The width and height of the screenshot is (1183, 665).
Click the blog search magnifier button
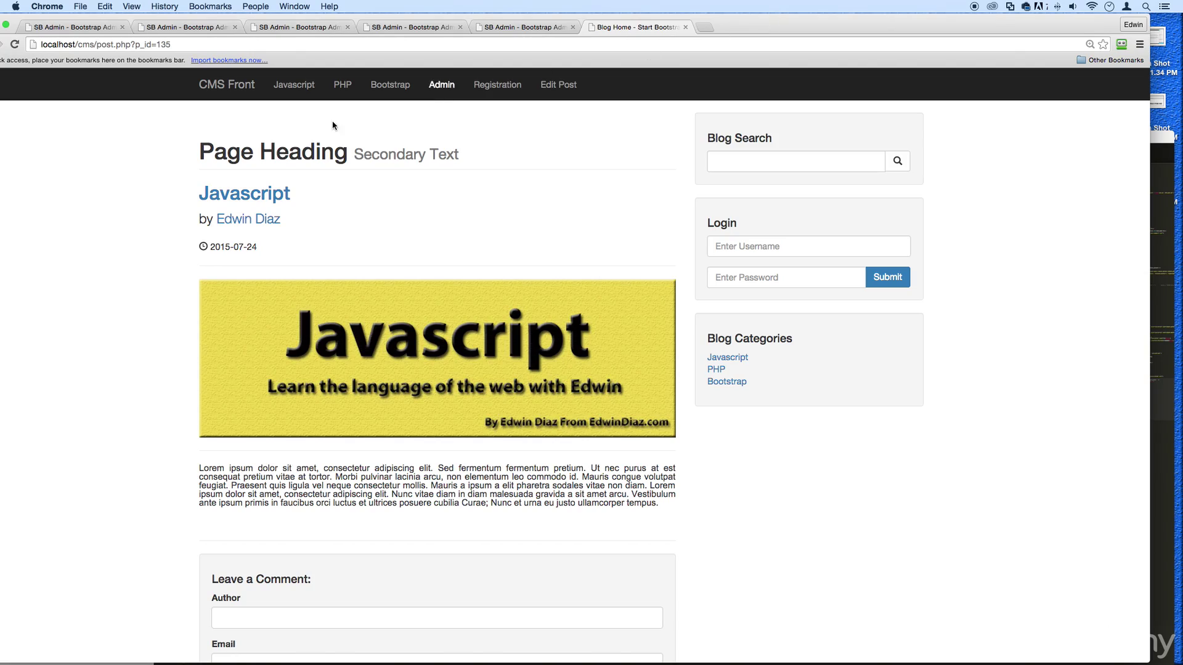pos(897,161)
